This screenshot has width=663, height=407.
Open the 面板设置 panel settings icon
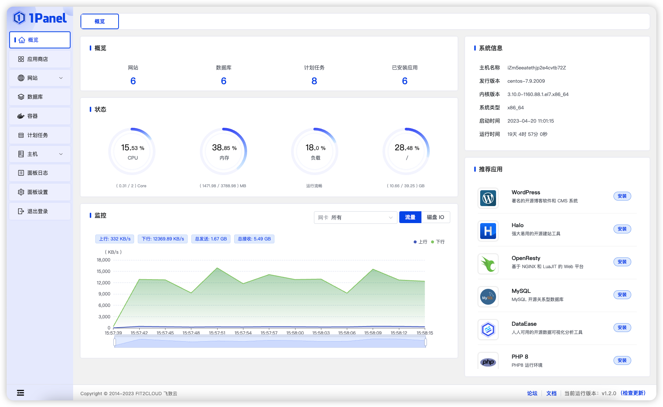pyautogui.click(x=21, y=192)
